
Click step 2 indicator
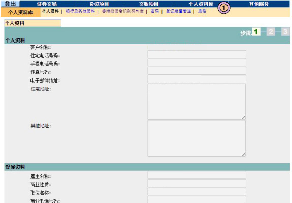pyautogui.click(x=271, y=32)
